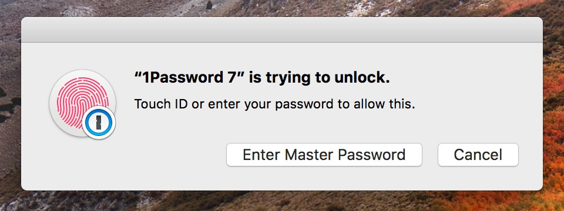Click the desktop wallpaper left of the dialog
The width and height of the screenshot is (564, 211).
coord(10,108)
